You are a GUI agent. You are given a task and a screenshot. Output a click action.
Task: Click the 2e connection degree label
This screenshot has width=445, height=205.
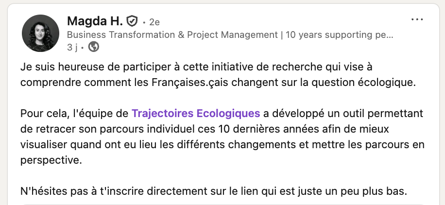tap(154, 22)
